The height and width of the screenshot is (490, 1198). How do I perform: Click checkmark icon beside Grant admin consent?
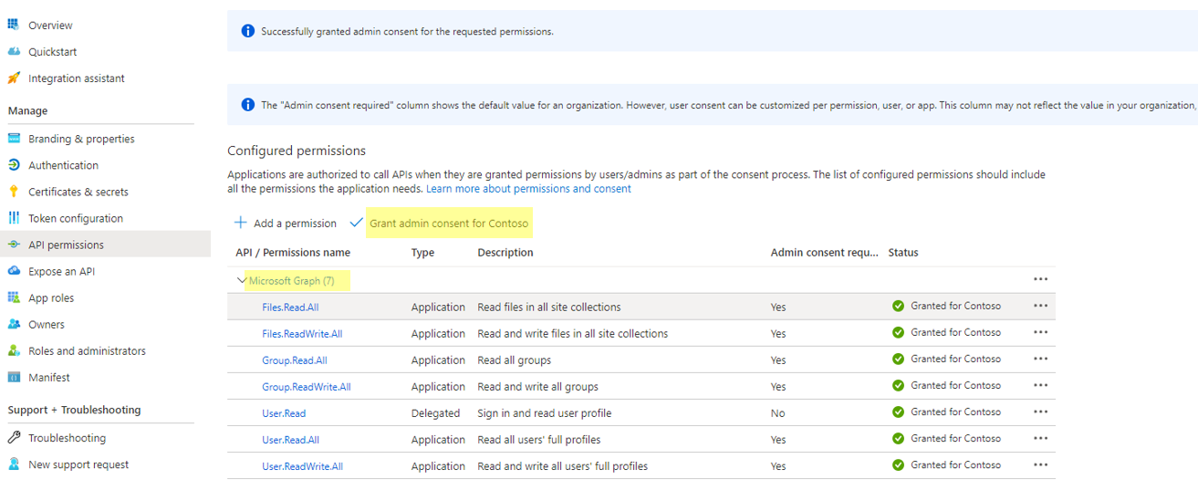[357, 223]
